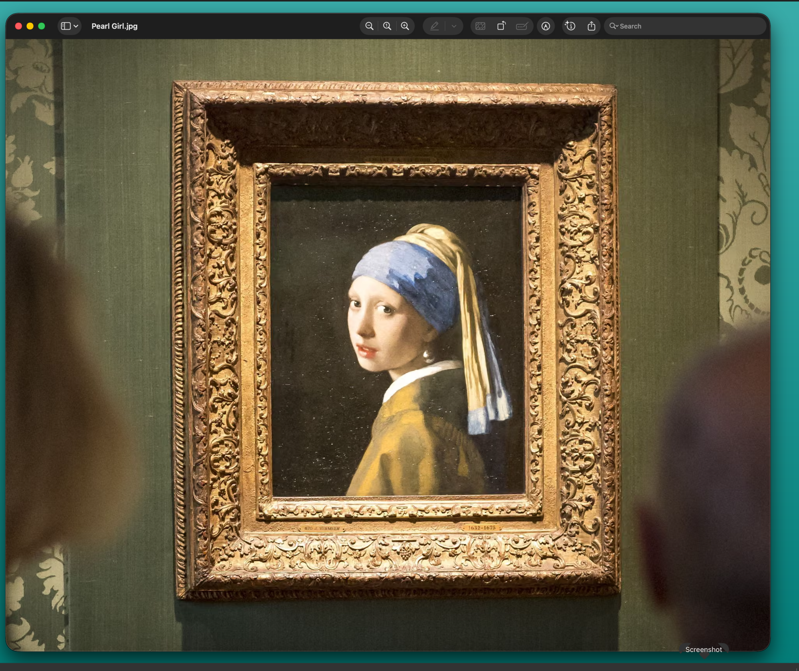The image size is (799, 671).
Task: Toggle the Markup toolbar button
Action: (x=546, y=26)
